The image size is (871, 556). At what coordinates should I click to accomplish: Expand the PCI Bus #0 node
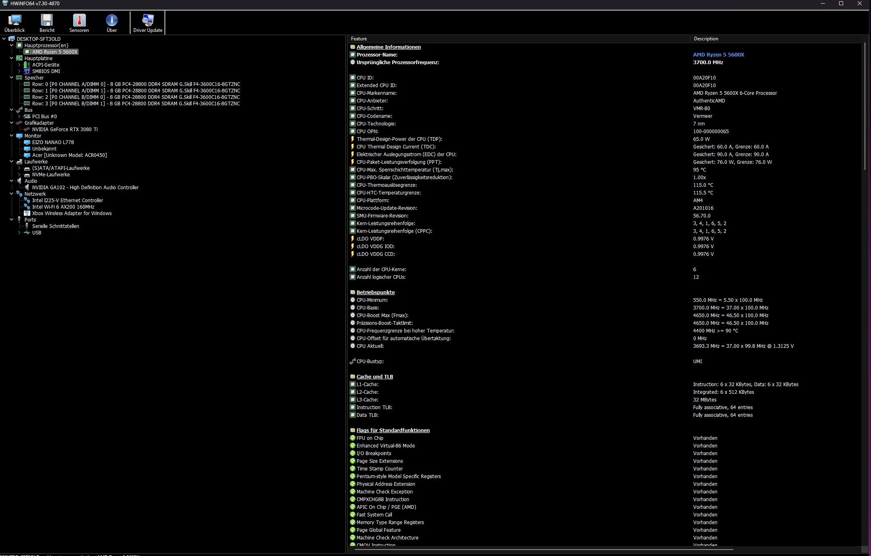[19, 117]
